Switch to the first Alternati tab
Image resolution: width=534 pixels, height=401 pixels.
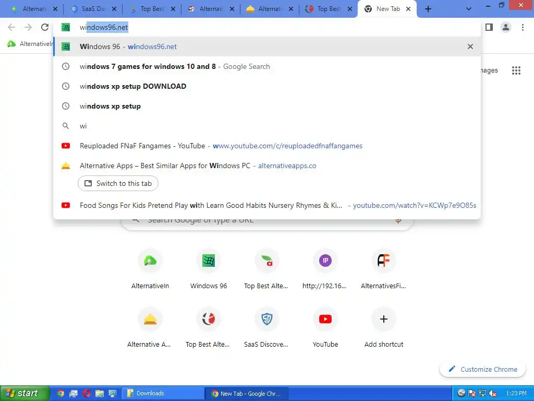click(33, 9)
